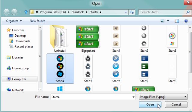Select the partly visible green start button image

pos(144,89)
